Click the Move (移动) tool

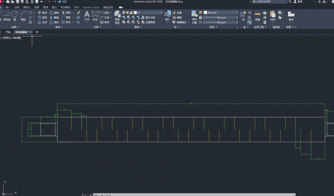click(x=42, y=13)
